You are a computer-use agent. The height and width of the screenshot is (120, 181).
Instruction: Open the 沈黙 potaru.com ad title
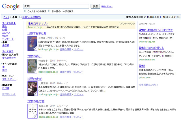142,66
